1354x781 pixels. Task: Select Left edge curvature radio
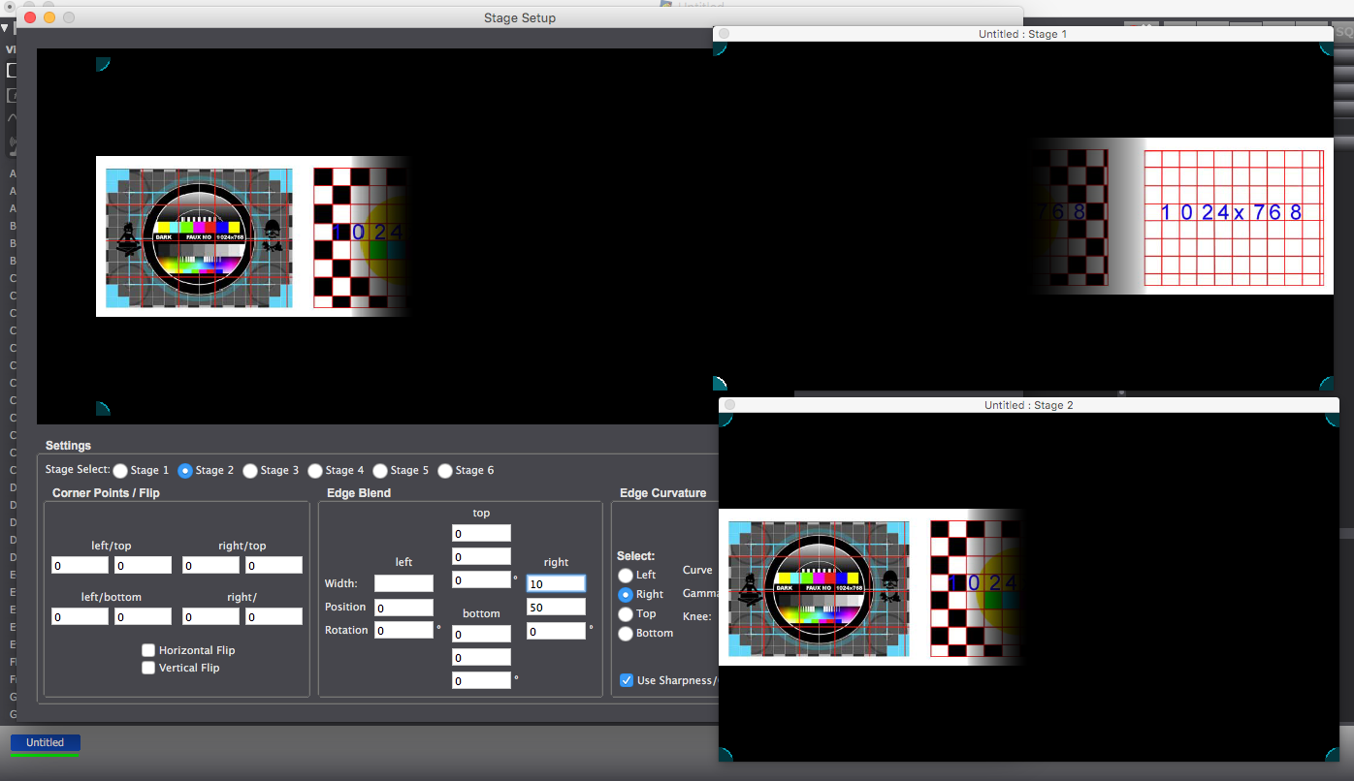[x=626, y=575]
